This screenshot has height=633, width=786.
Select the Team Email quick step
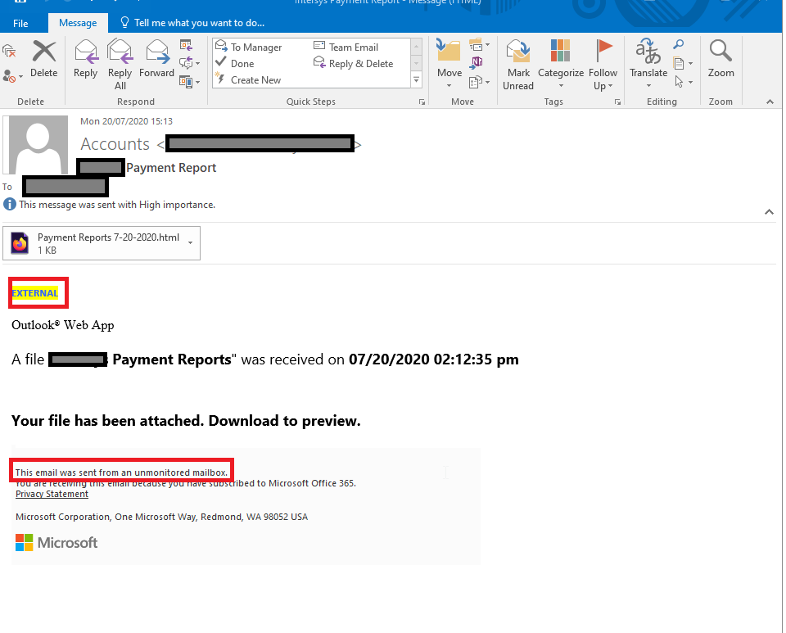click(346, 47)
